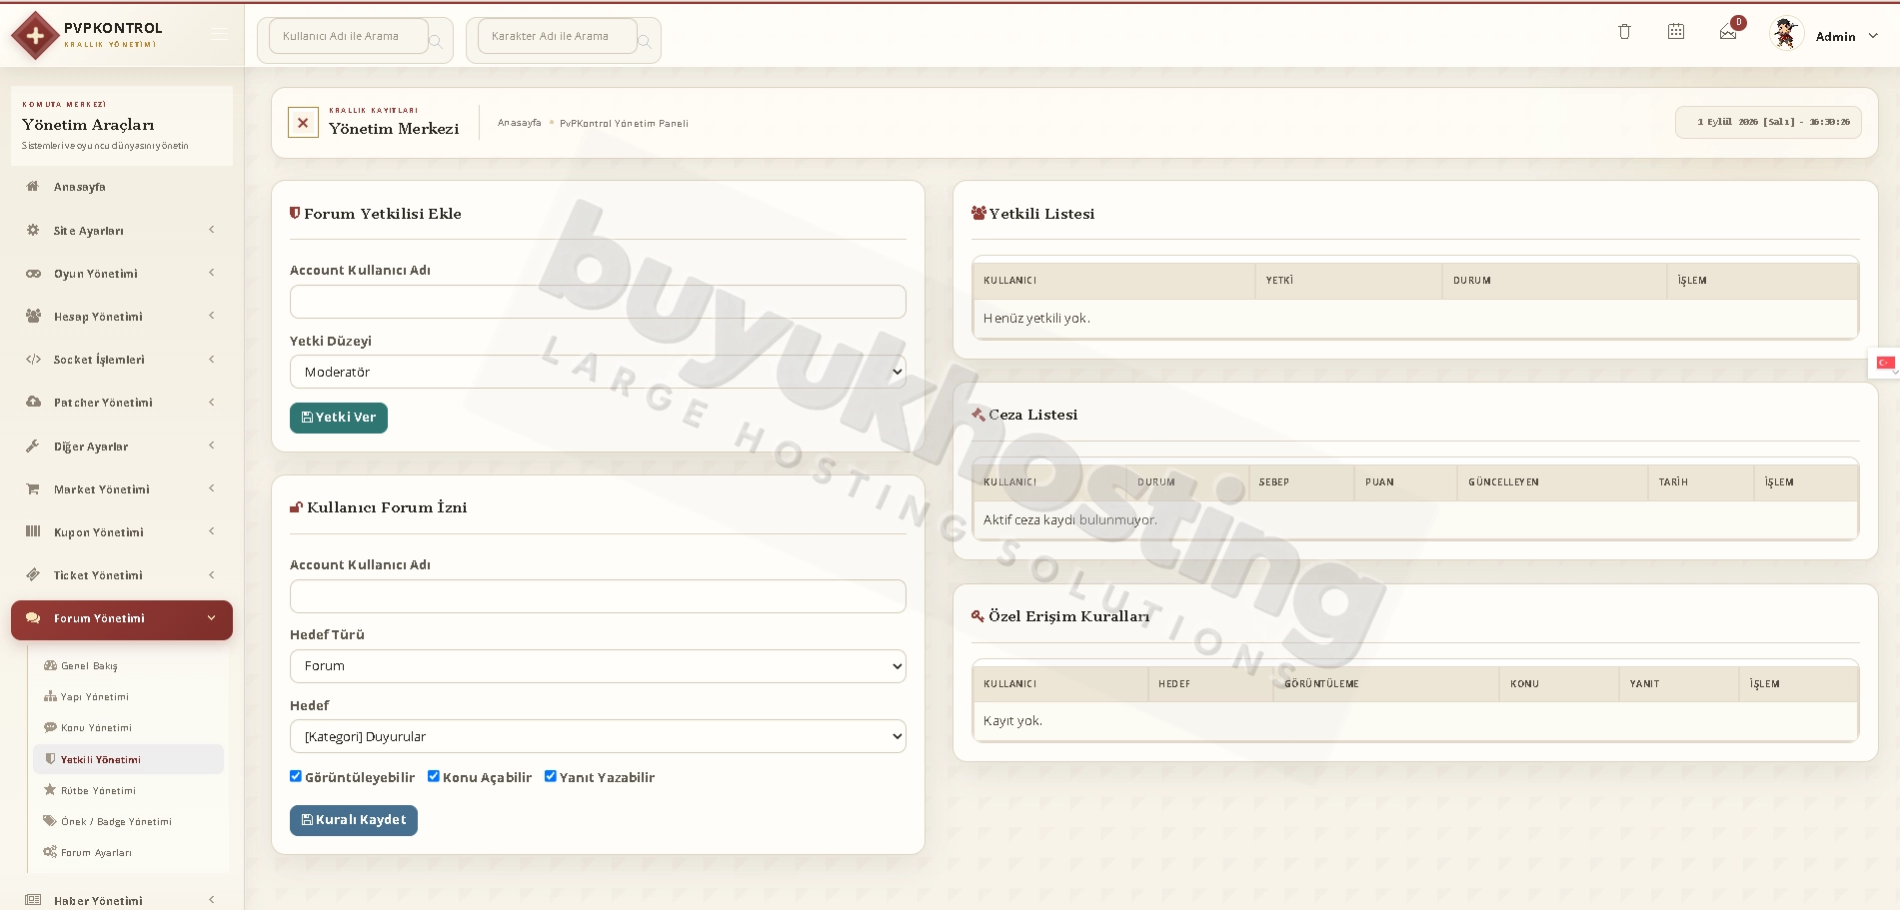Expand Market Yönetimi chevron
The image size is (1900, 910).
pos(212,488)
